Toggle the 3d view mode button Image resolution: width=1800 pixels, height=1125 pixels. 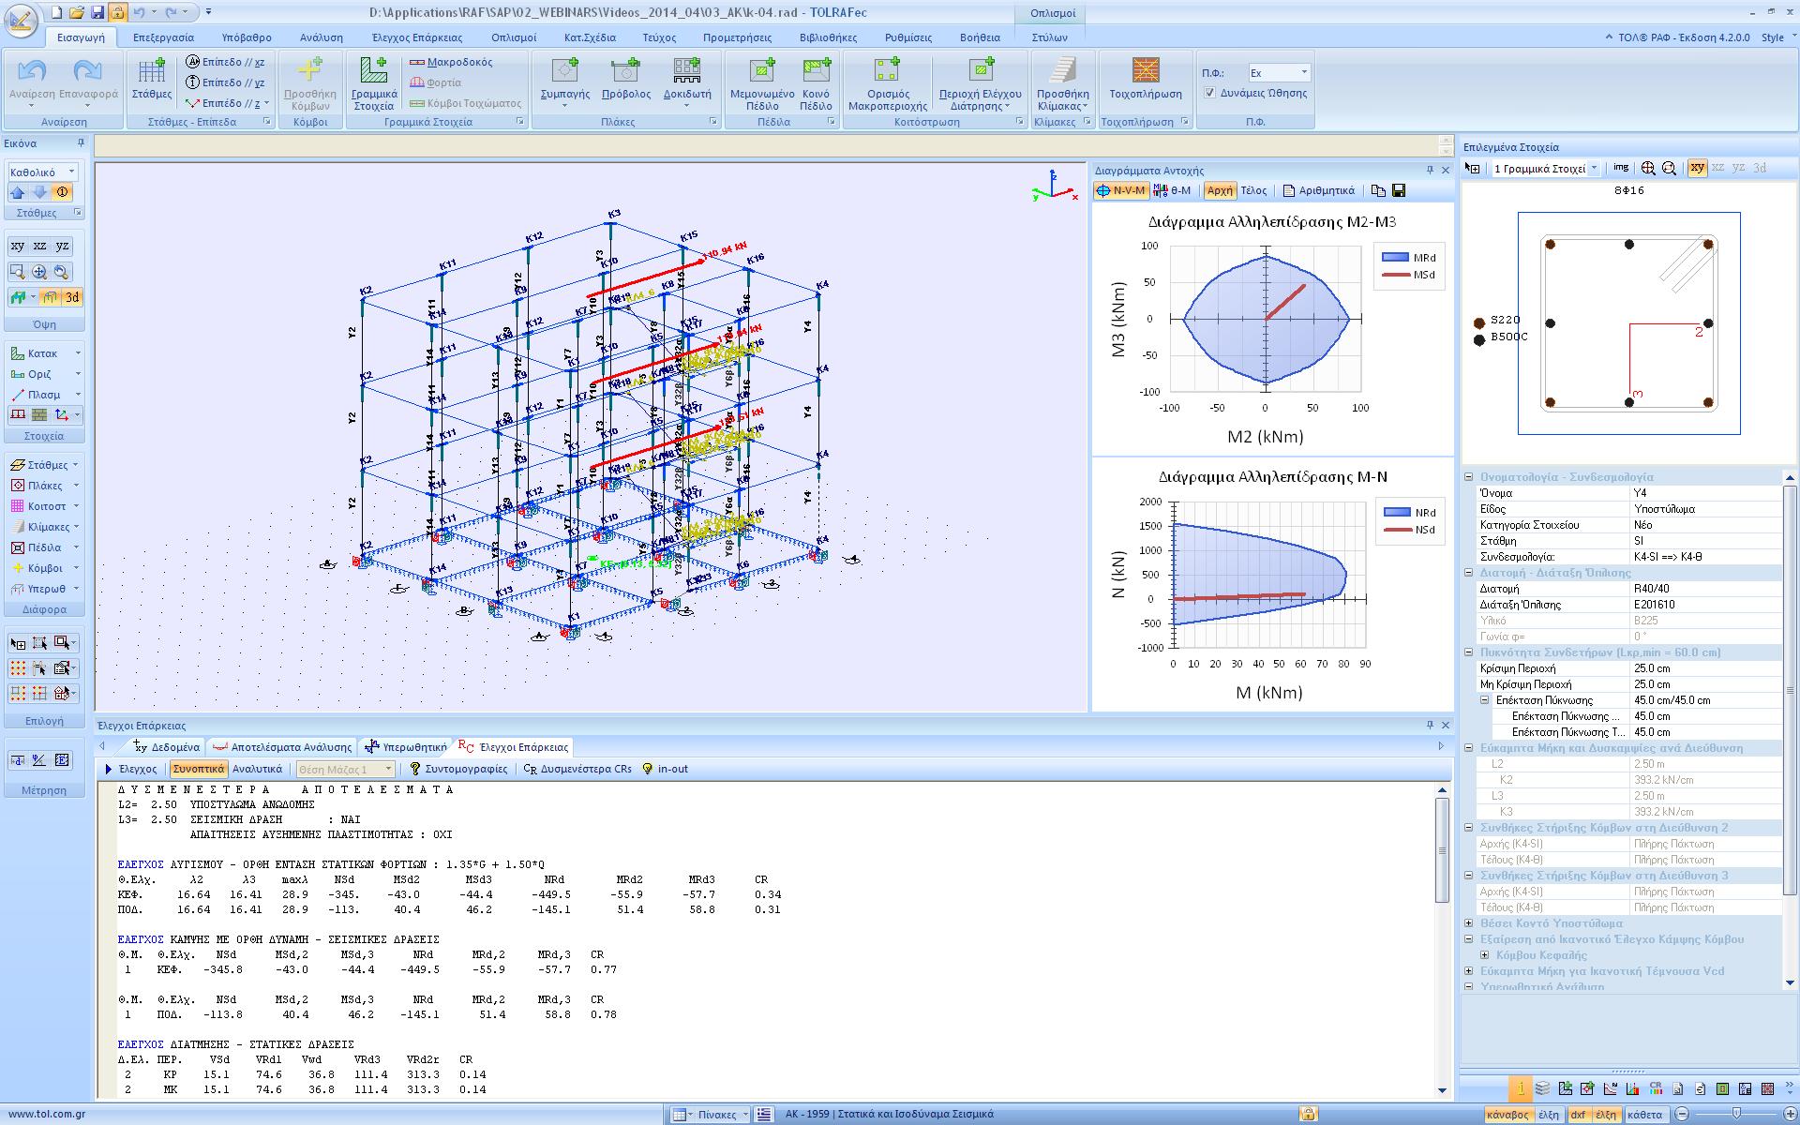pyautogui.click(x=72, y=297)
